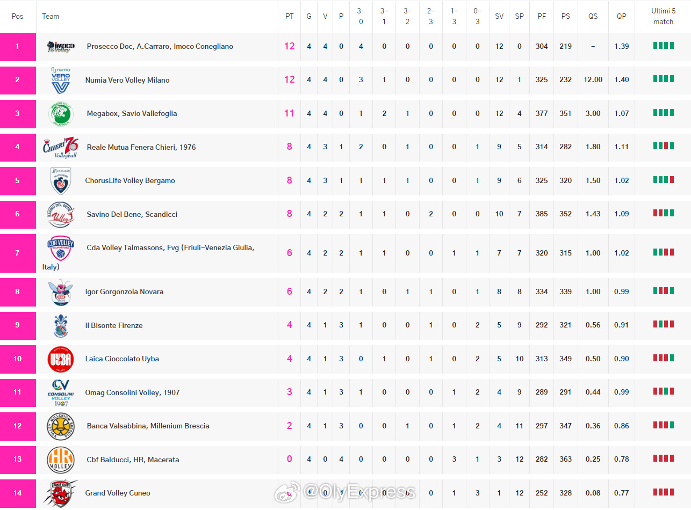Click the Savino Del Bene Volley logo

(61, 214)
